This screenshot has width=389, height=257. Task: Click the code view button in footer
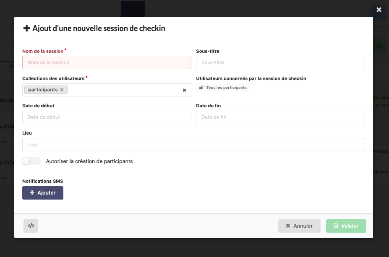click(31, 226)
